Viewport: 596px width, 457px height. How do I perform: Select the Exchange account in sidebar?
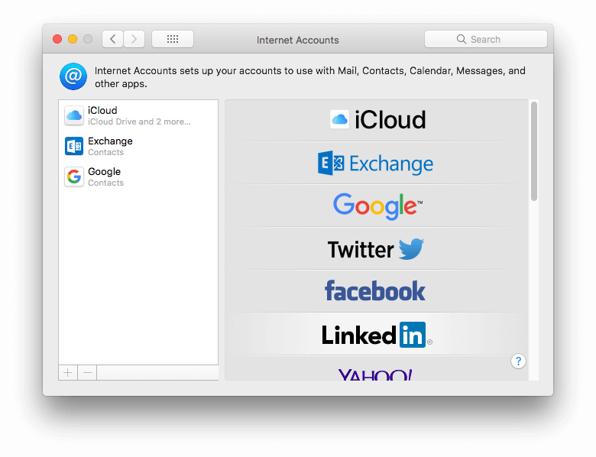point(138,147)
